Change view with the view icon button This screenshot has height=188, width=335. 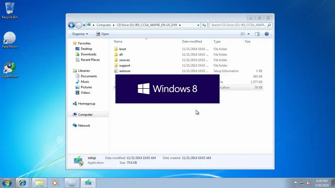pyautogui.click(x=243, y=34)
